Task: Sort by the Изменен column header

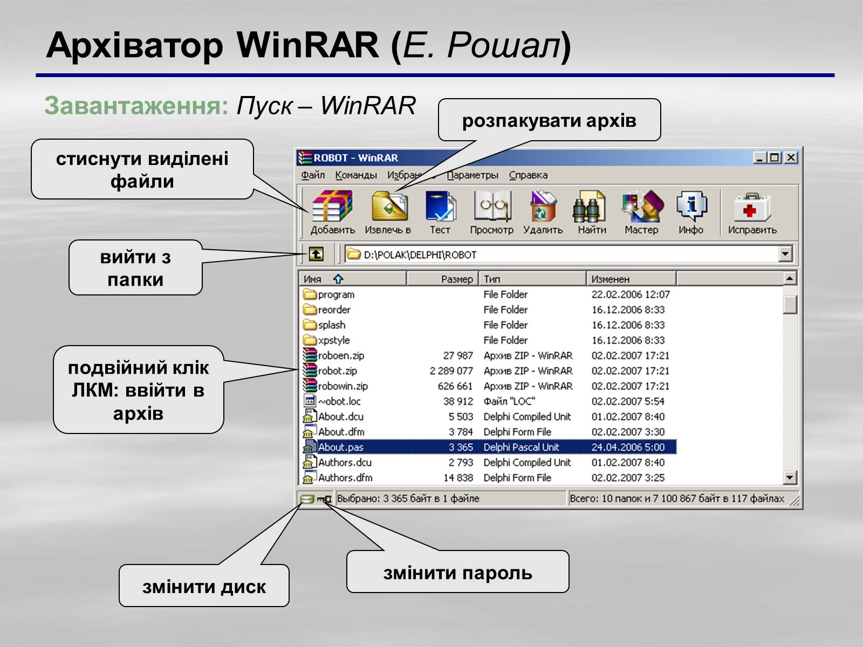Action: (631, 279)
